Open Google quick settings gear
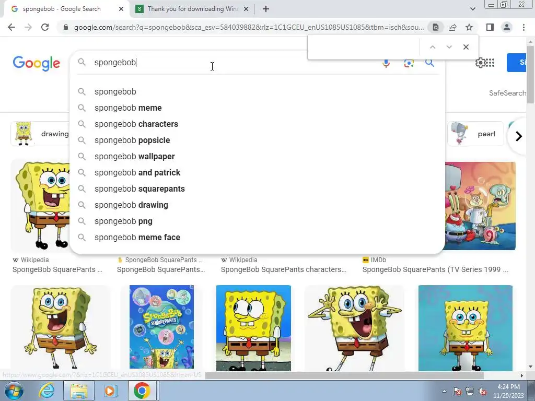Image resolution: width=535 pixels, height=401 pixels. pyautogui.click(x=480, y=63)
